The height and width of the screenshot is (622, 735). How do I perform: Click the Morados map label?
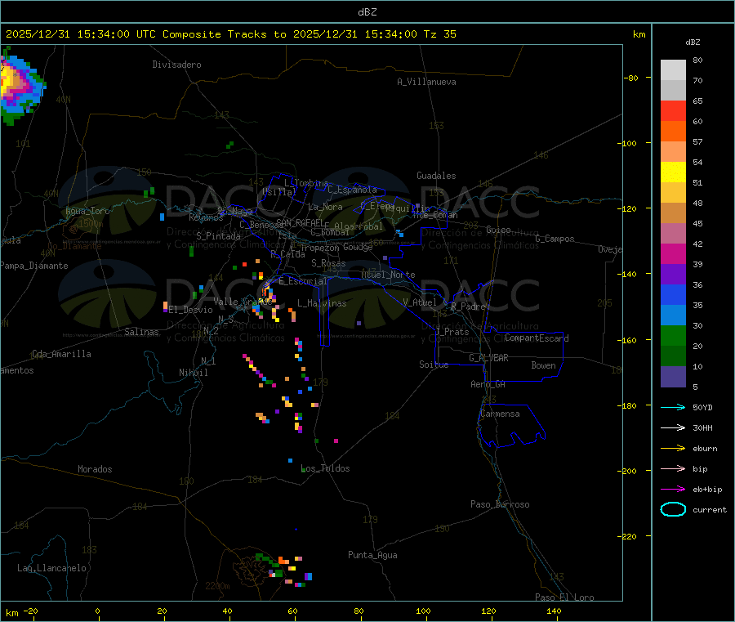point(96,469)
